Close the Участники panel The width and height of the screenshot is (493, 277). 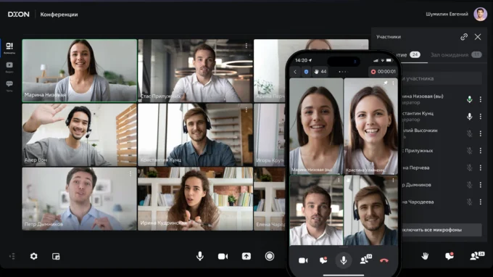[x=478, y=37]
